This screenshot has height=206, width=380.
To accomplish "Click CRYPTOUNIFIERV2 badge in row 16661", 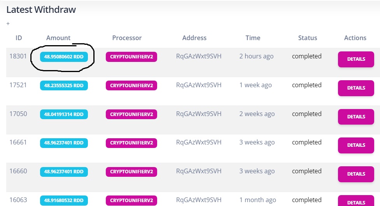I will (131, 143).
